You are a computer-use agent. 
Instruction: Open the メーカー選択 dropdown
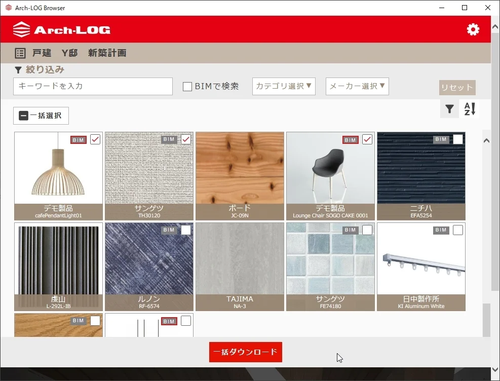coord(357,87)
